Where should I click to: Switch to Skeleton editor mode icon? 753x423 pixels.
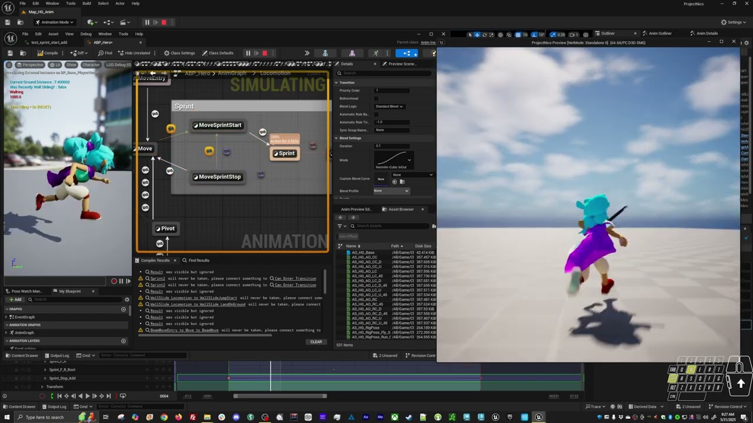pyautogui.click(x=325, y=53)
